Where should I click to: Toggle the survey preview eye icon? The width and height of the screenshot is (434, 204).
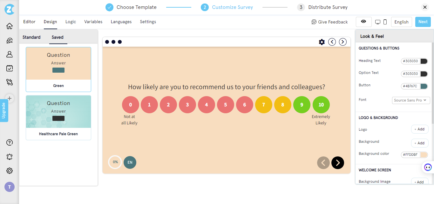coord(363,22)
